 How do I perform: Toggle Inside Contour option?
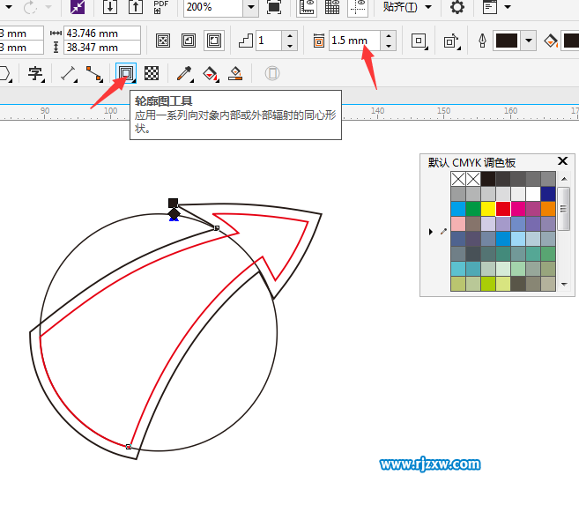189,41
